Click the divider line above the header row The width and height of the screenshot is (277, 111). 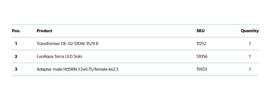click(x=135, y=24)
